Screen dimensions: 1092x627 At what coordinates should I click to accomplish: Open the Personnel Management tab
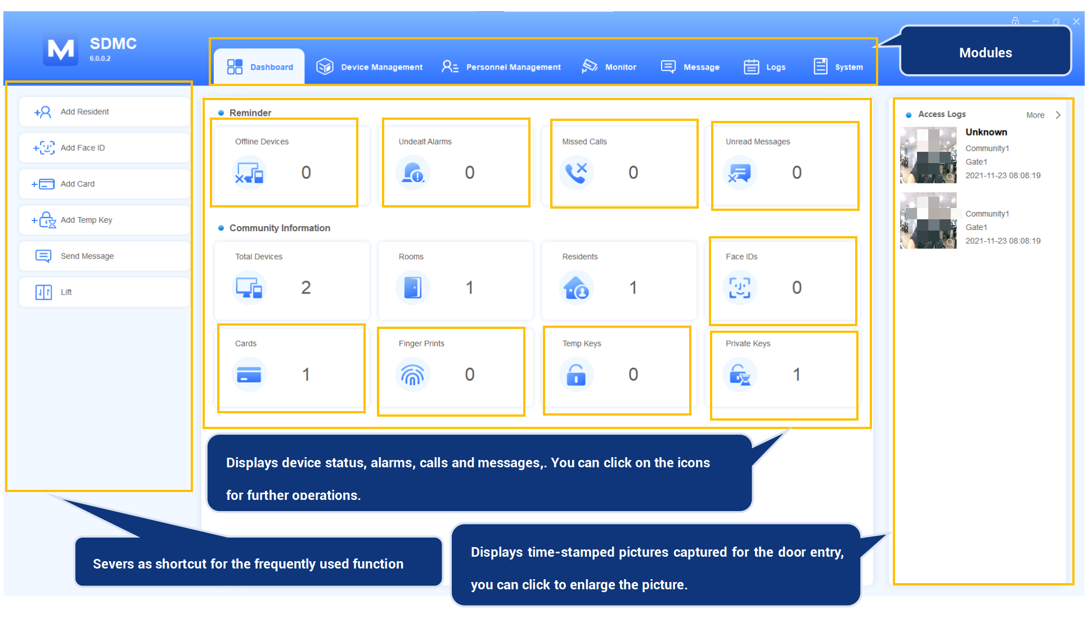[x=501, y=67]
